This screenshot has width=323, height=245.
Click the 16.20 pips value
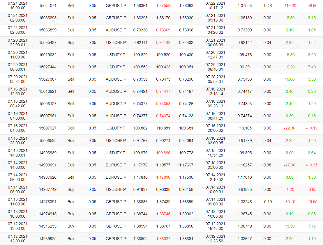coord(290,67)
